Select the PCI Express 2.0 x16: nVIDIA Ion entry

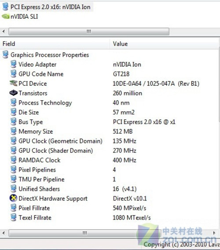click(x=51, y=7)
